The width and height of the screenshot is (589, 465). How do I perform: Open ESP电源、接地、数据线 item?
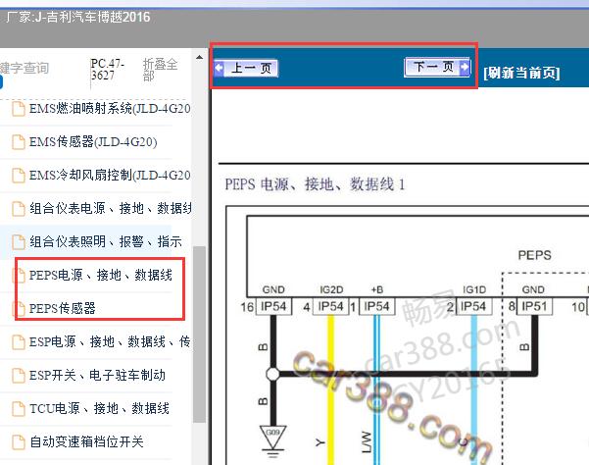click(110, 341)
